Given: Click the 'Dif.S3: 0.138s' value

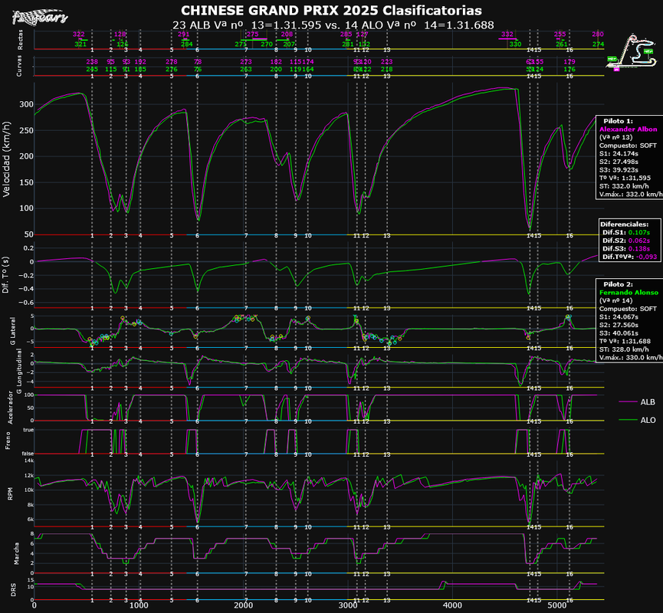Looking at the screenshot, I should (626, 248).
